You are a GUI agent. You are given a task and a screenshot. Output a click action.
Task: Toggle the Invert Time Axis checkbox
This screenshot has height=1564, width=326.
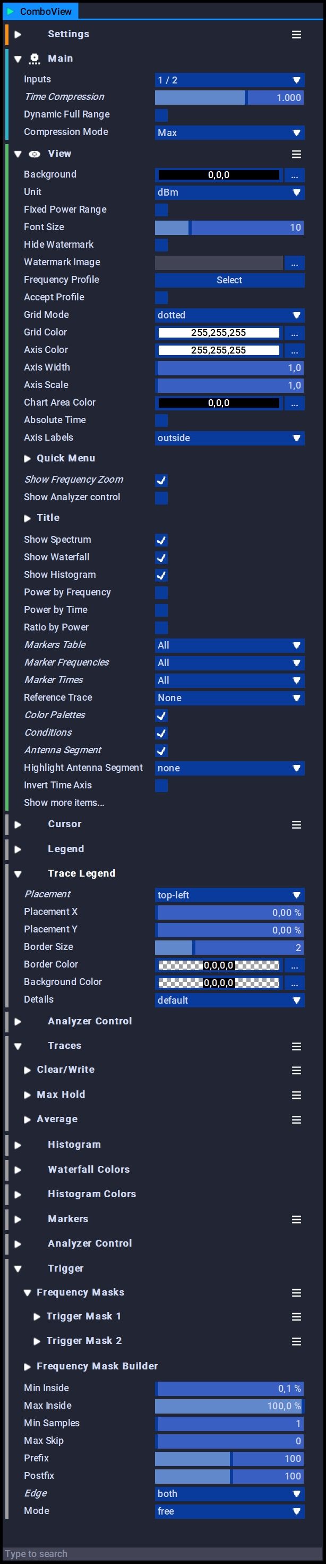[x=161, y=786]
